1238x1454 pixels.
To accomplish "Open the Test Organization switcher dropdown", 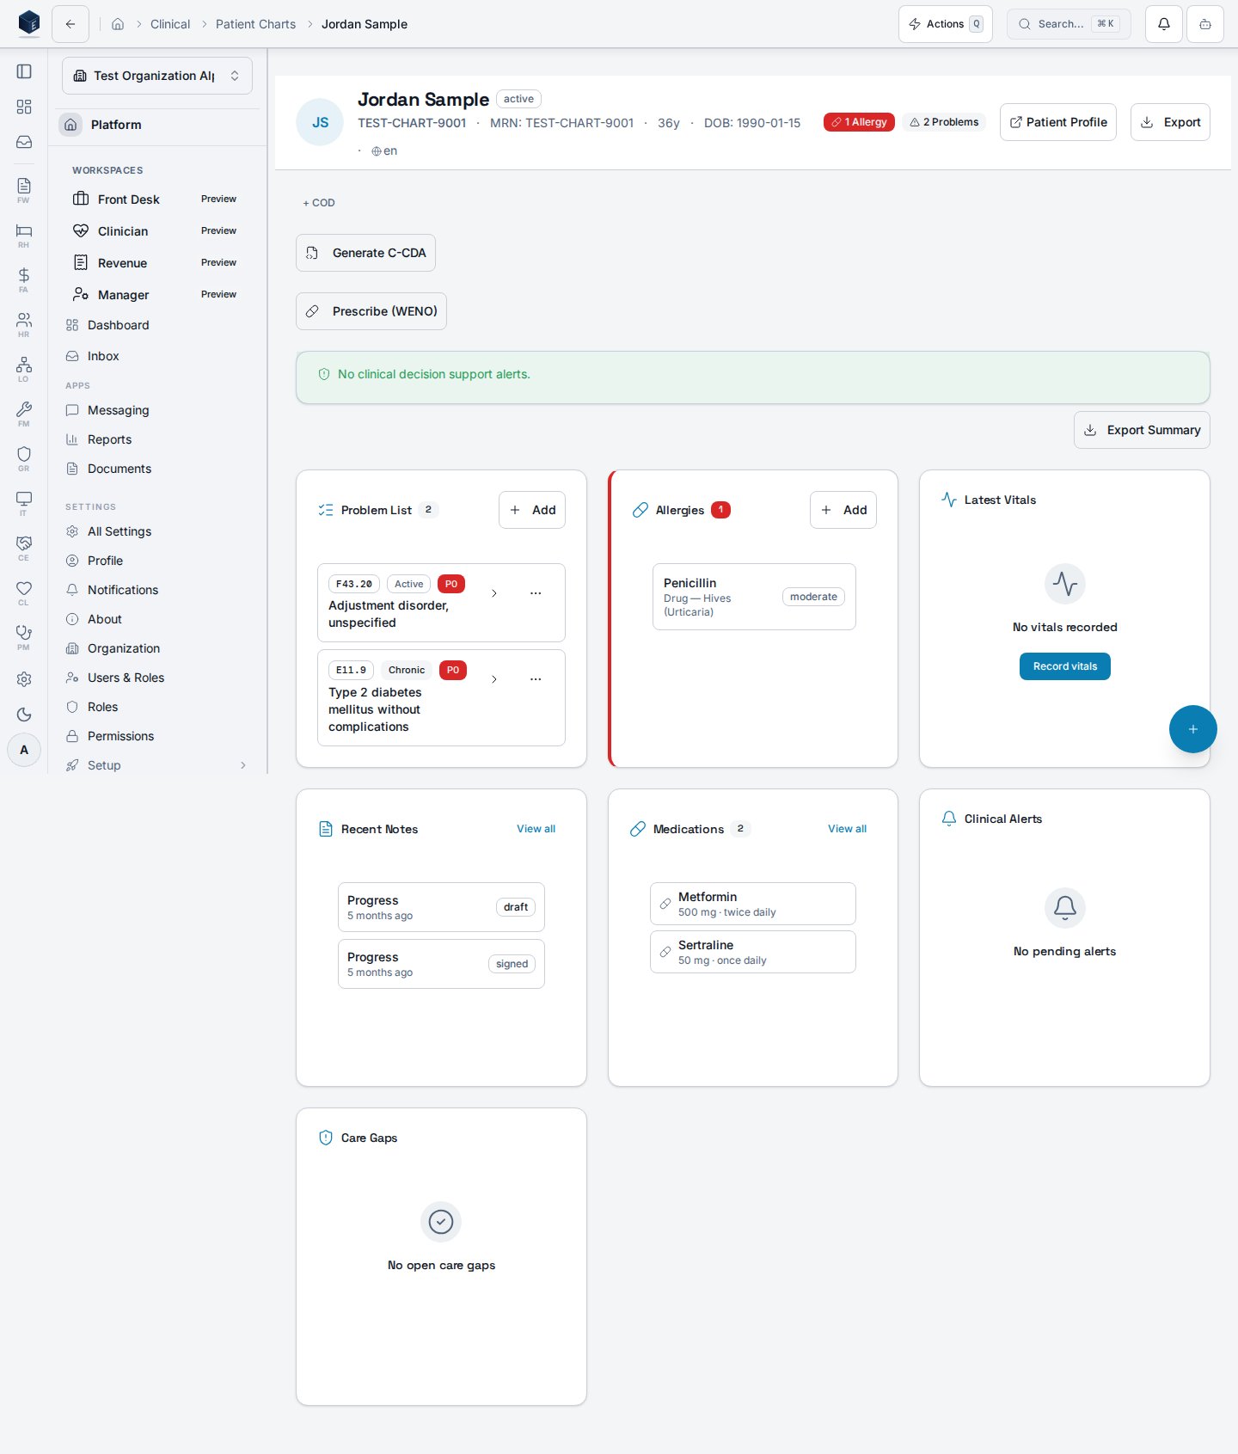I will (x=157, y=76).
